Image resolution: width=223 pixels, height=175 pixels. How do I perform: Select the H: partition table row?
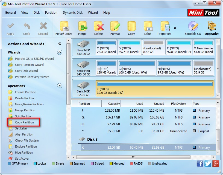[144, 124]
